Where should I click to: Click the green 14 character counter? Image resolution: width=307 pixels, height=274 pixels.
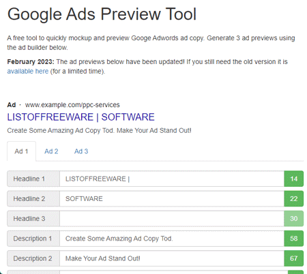(x=294, y=179)
